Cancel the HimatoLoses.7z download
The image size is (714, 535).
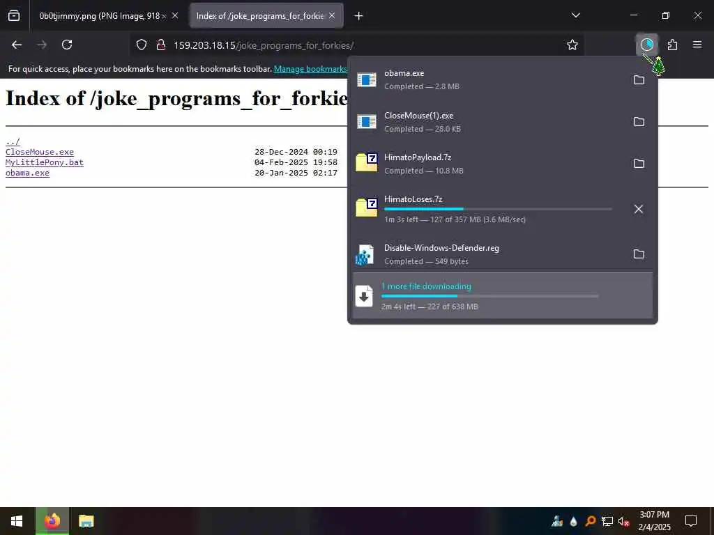pyautogui.click(x=639, y=209)
